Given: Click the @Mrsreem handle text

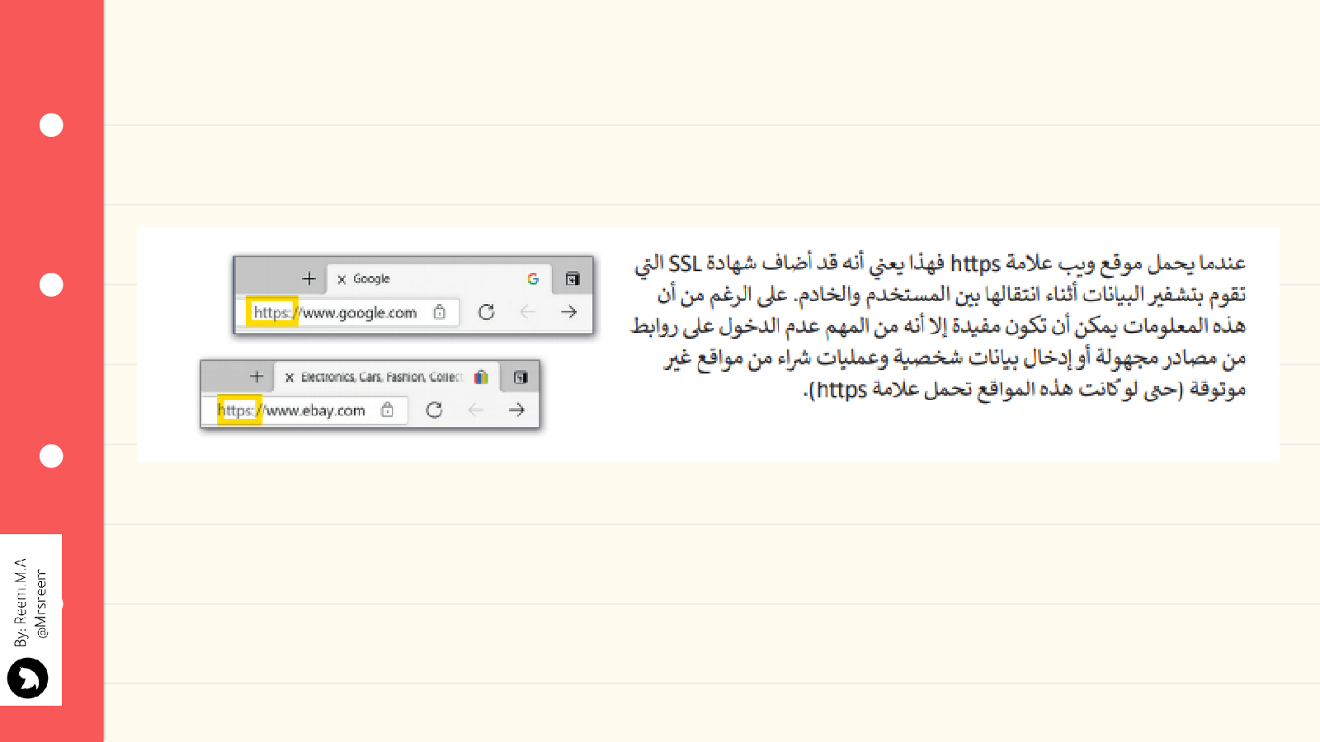Looking at the screenshot, I should (x=41, y=604).
